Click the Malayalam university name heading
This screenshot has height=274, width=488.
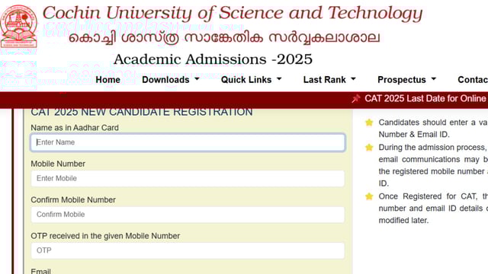pyautogui.click(x=224, y=38)
